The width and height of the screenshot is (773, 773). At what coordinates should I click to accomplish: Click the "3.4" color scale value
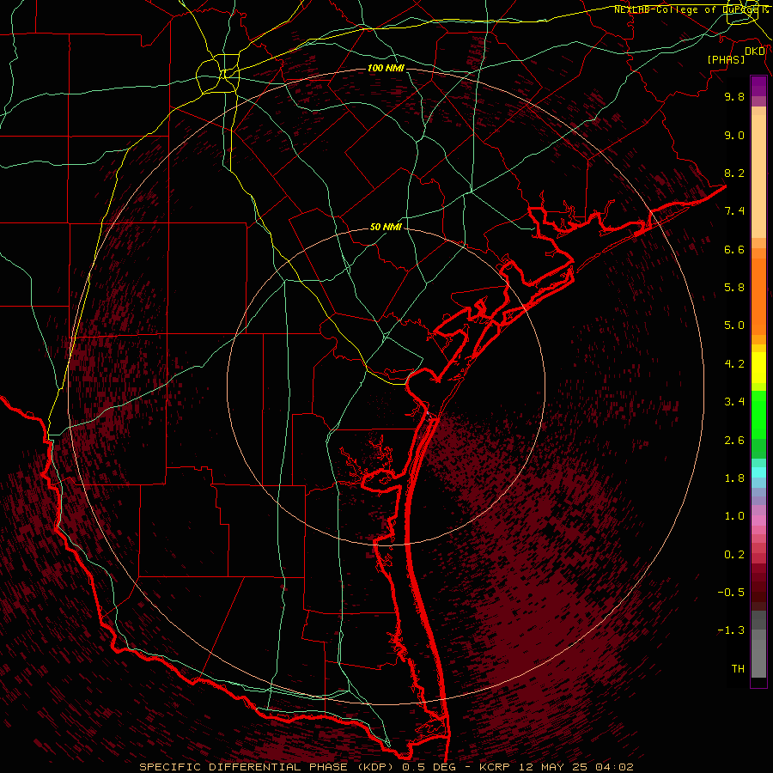click(734, 402)
